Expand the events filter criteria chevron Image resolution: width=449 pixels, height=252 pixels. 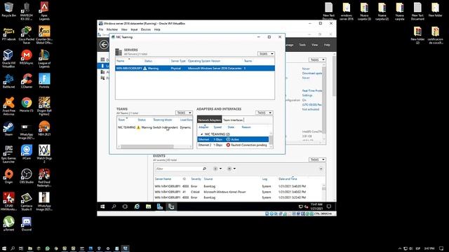321,169
